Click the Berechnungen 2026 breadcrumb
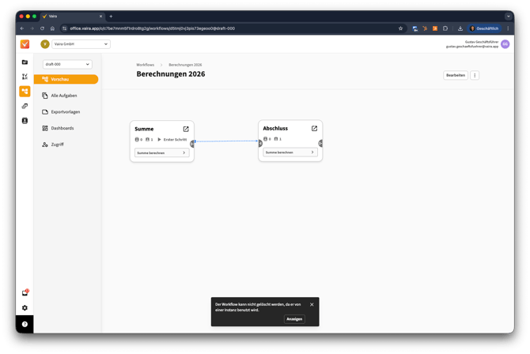The height and width of the screenshot is (354, 530). [185, 65]
